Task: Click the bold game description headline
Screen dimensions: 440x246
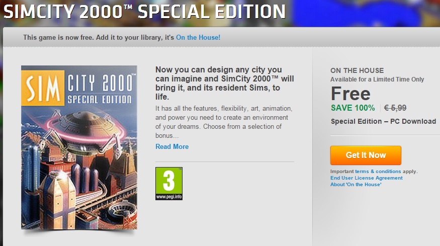Action: point(224,83)
